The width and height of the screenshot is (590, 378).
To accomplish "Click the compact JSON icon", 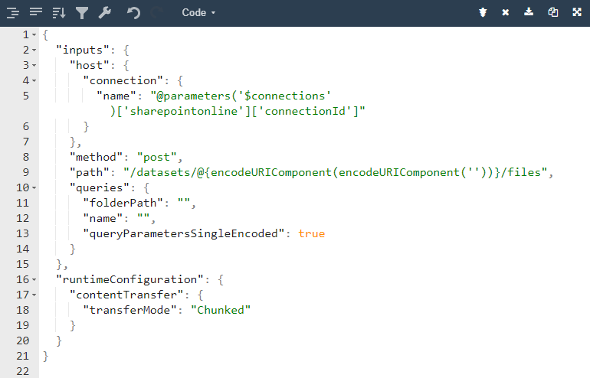I will click(x=36, y=13).
